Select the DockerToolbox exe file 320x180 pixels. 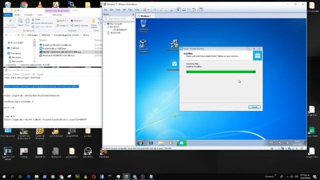(53, 48)
